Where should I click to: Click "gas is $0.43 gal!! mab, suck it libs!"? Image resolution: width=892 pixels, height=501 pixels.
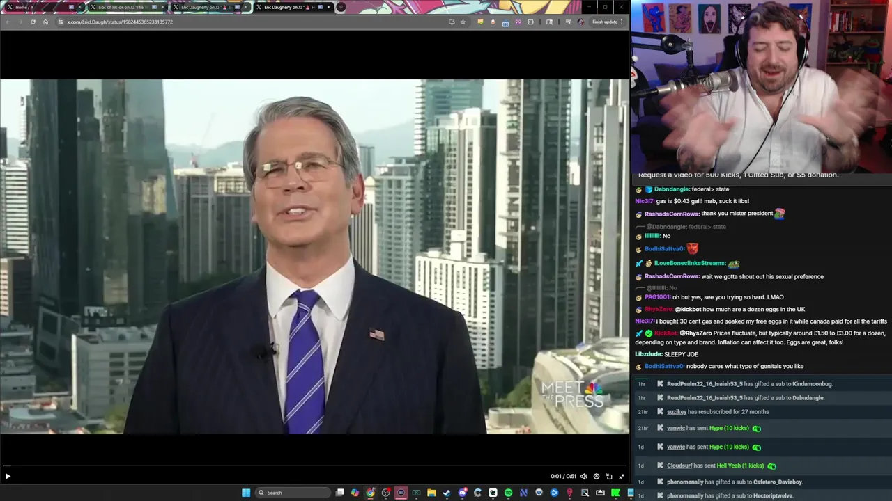(702, 201)
